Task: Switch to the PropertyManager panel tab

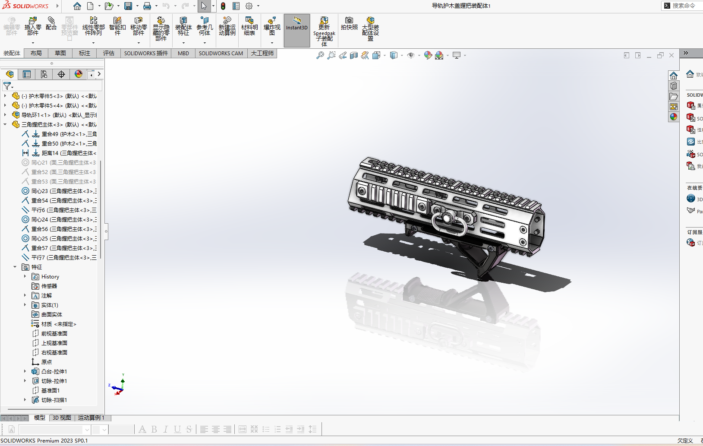Action: pyautogui.click(x=27, y=74)
